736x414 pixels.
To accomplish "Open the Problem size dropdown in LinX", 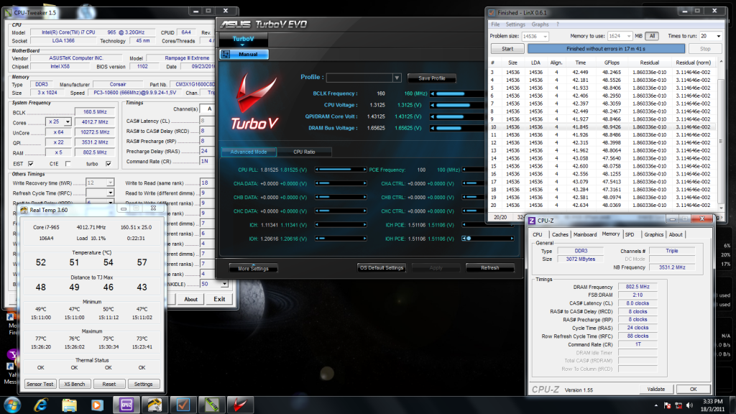I will coord(545,36).
